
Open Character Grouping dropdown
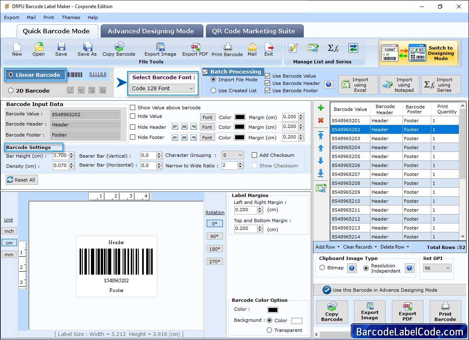(233, 155)
